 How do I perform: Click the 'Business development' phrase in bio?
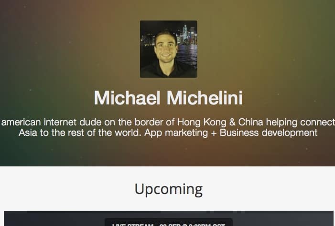pos(269,133)
